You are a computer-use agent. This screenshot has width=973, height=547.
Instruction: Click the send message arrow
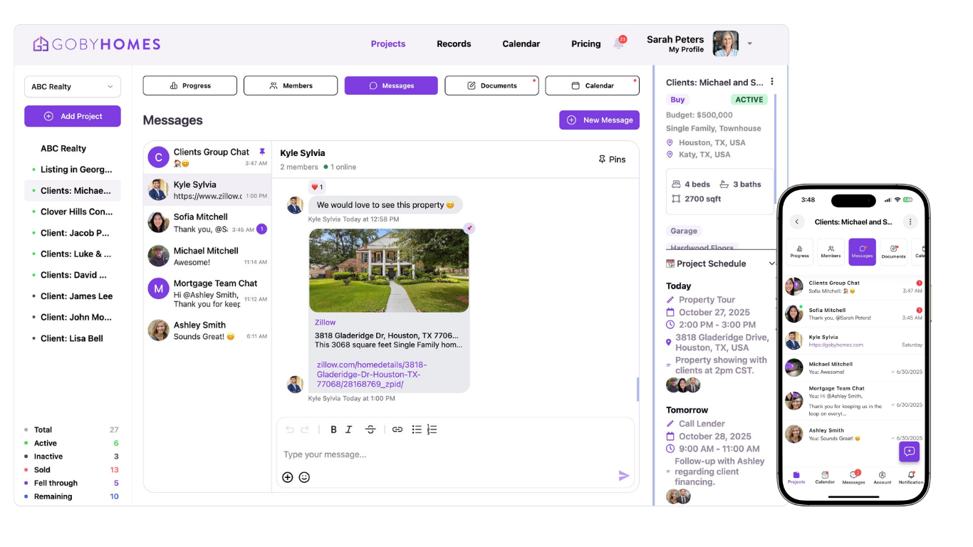point(624,476)
